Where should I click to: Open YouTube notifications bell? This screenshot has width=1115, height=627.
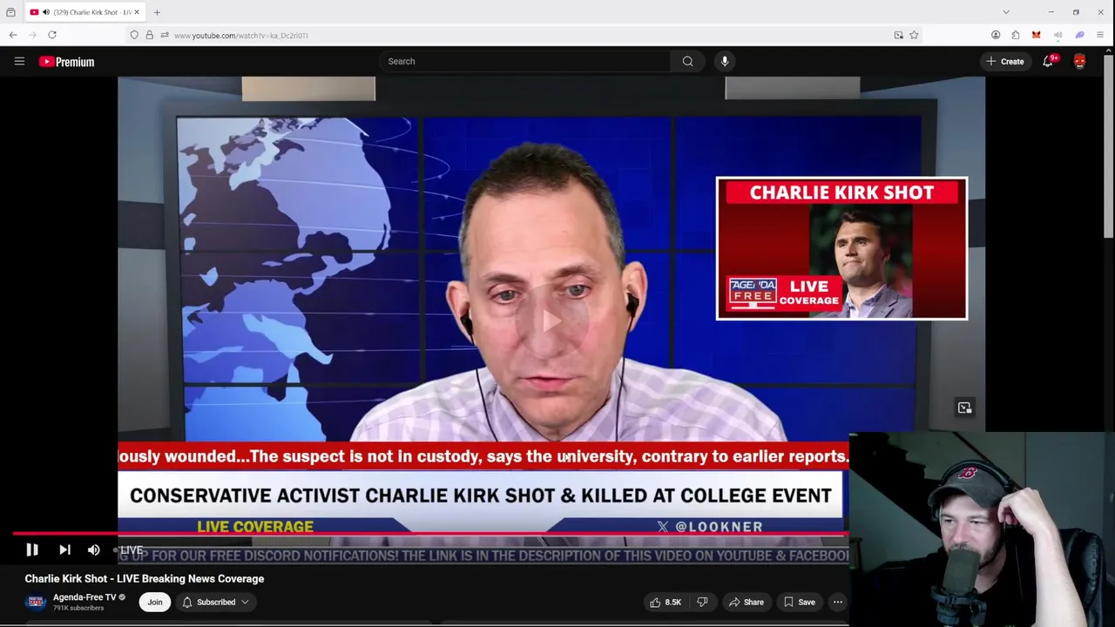(1048, 61)
